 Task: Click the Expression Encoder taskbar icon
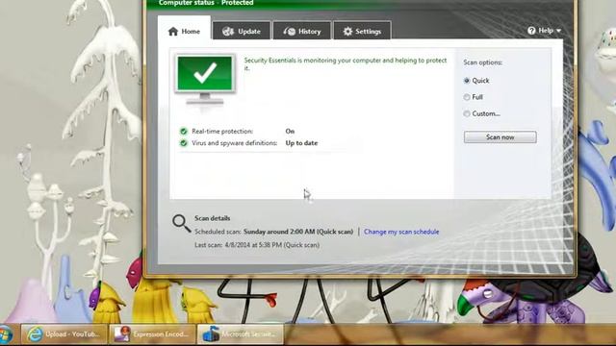tap(122, 334)
